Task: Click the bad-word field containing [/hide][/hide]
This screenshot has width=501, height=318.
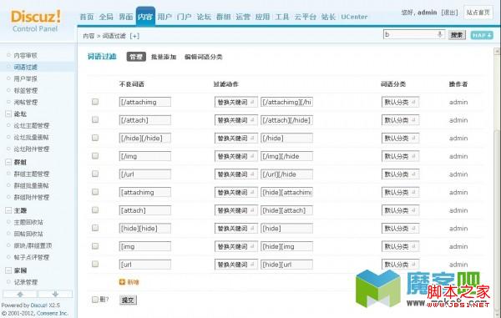Action: (145, 139)
